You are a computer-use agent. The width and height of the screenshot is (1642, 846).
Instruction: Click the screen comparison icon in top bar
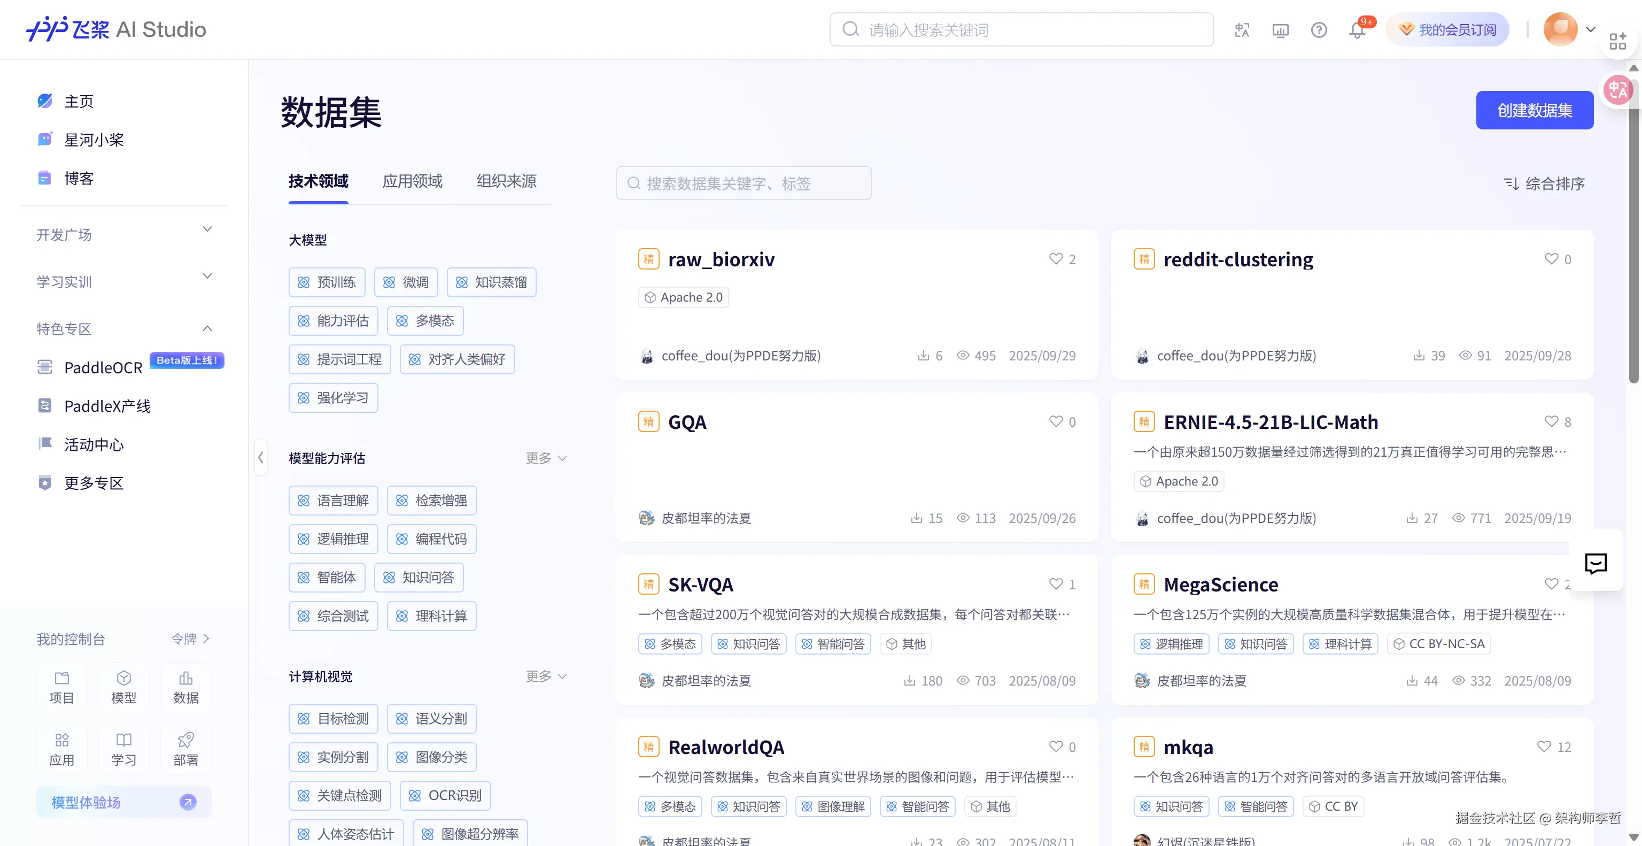pyautogui.click(x=1280, y=29)
